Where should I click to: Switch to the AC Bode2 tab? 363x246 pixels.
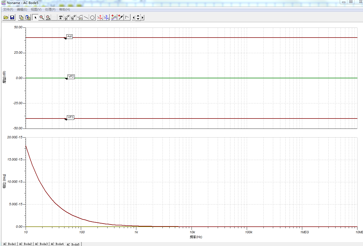click(x=25, y=244)
